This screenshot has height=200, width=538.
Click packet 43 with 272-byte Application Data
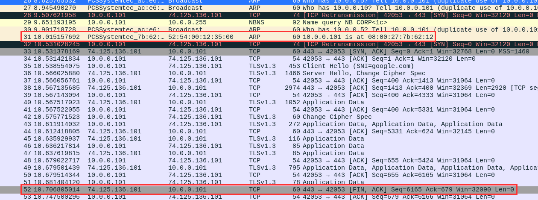(269, 124)
